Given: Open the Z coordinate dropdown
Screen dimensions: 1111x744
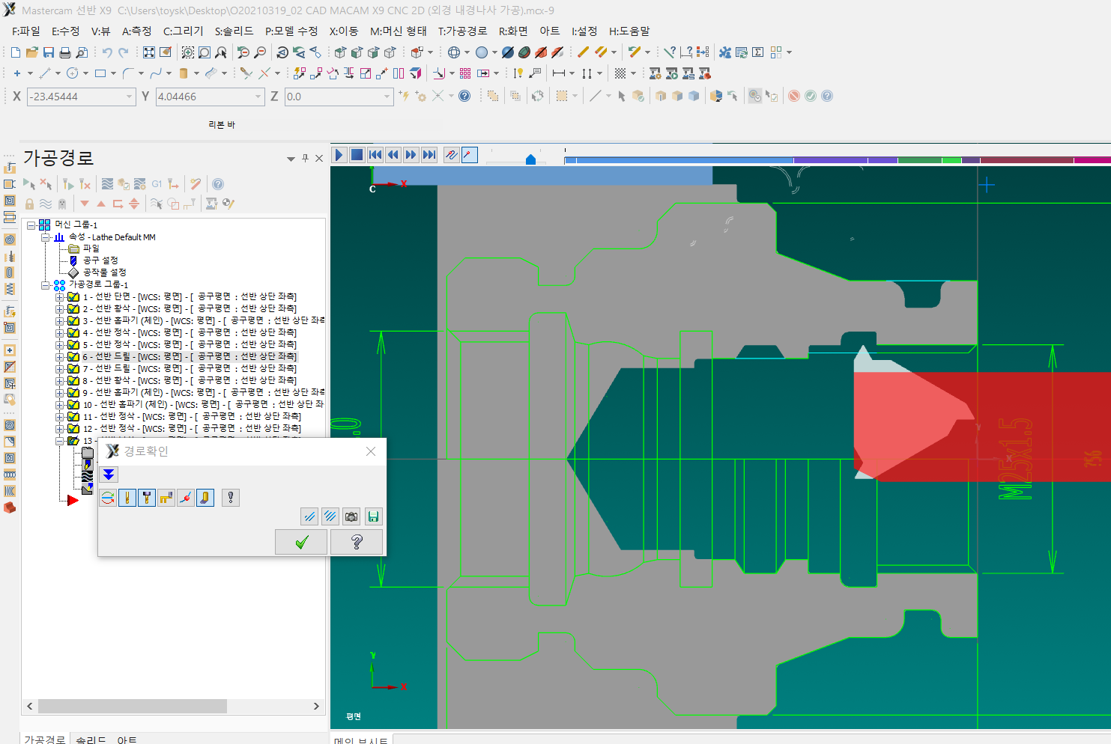Looking at the screenshot, I should (x=387, y=97).
